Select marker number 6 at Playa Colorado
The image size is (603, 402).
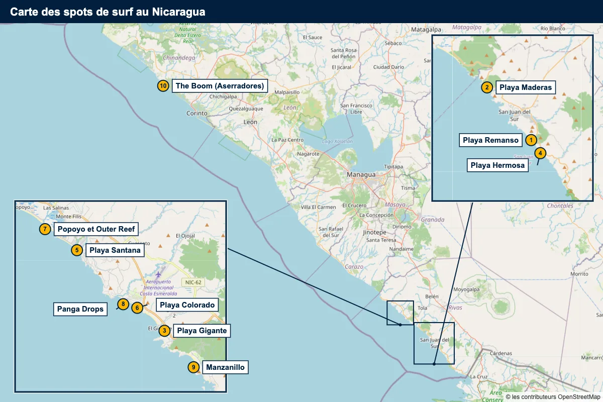tap(137, 308)
